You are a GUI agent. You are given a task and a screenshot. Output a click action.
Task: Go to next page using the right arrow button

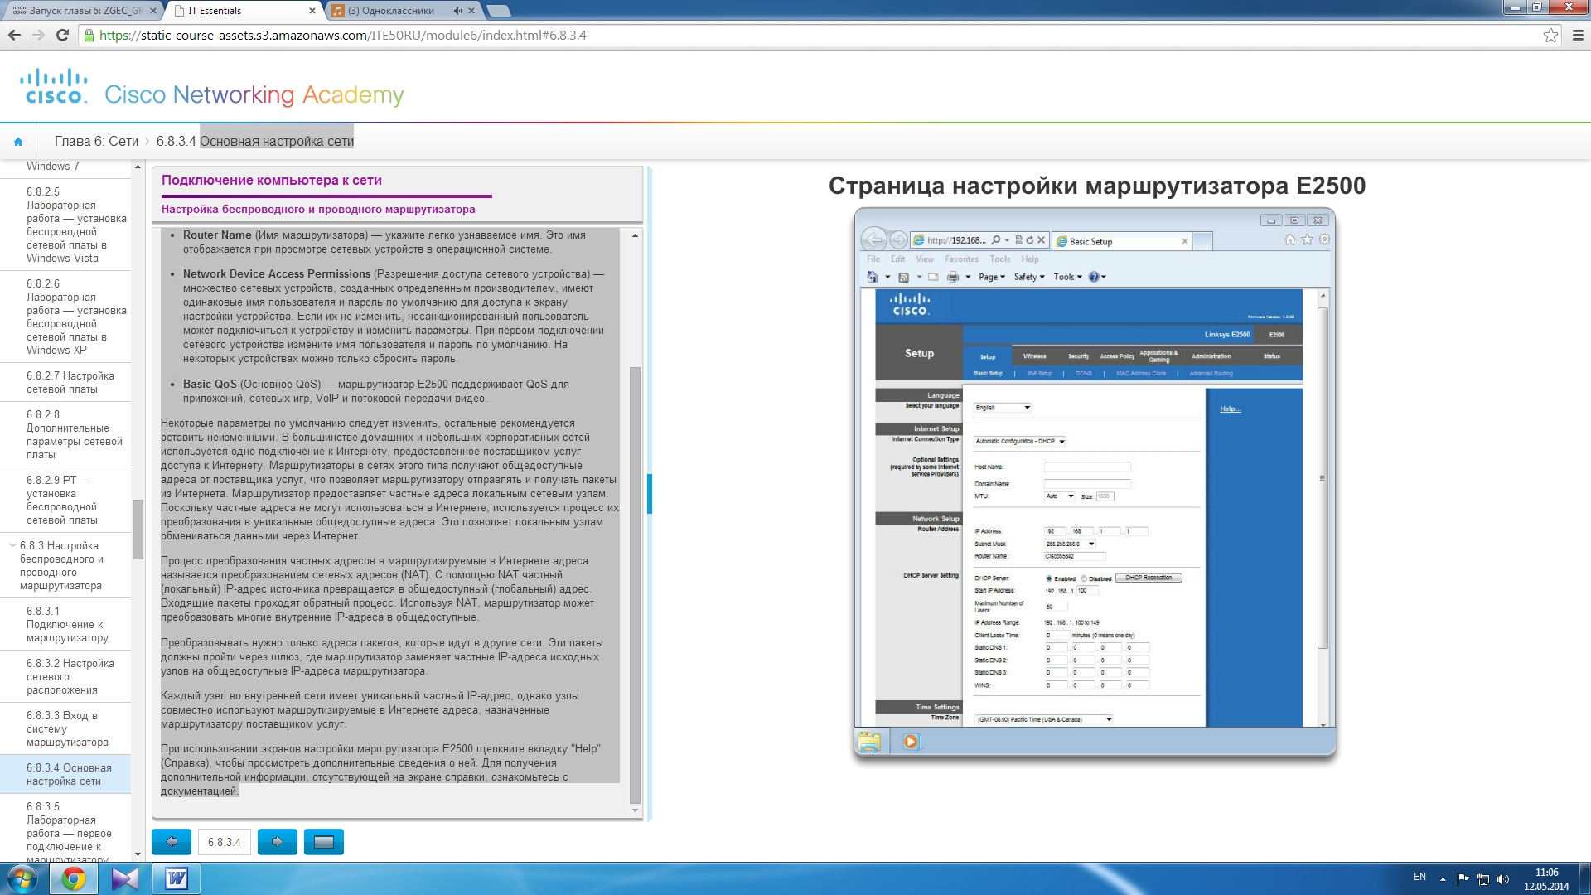pos(278,842)
